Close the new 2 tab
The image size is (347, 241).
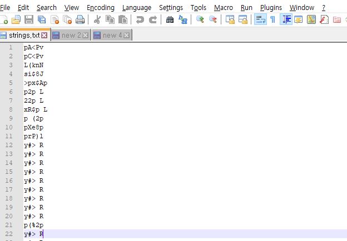point(86,36)
